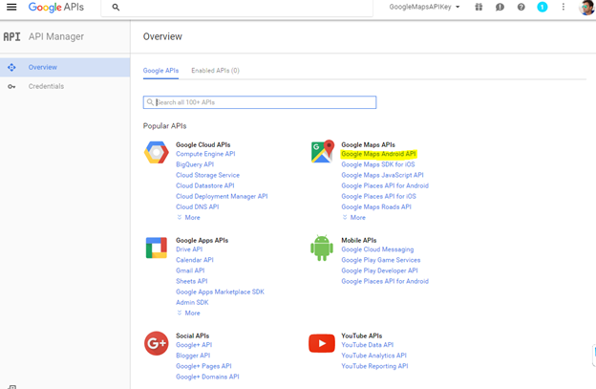Viewport: 596px width, 389px height.
Task: Open the feedback alert icon
Action: pos(500,7)
